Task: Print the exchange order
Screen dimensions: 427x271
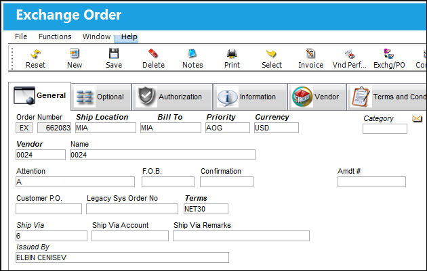Action: tap(232, 53)
